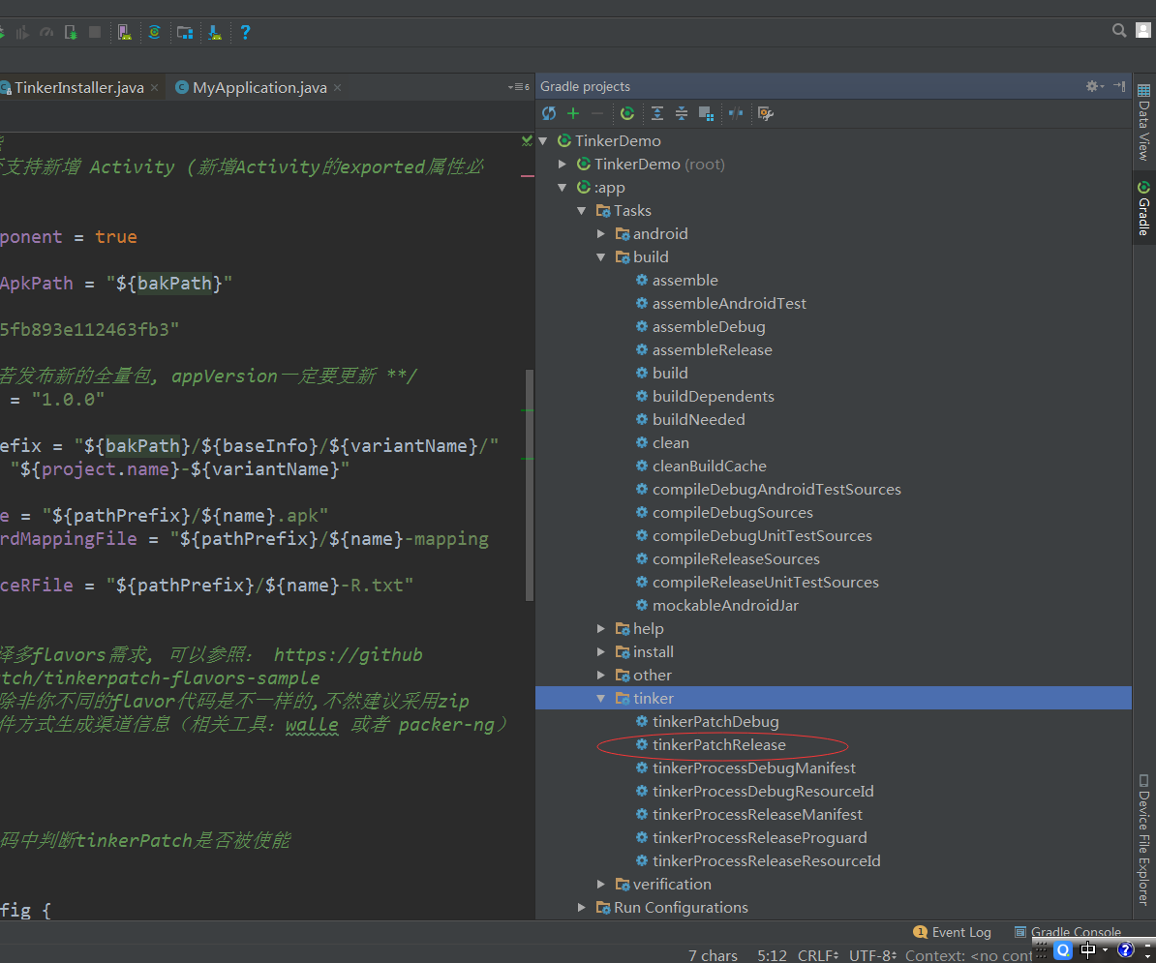The height and width of the screenshot is (963, 1156).
Task: Click Sync Project with Gradle Files icon
Action: [155, 32]
